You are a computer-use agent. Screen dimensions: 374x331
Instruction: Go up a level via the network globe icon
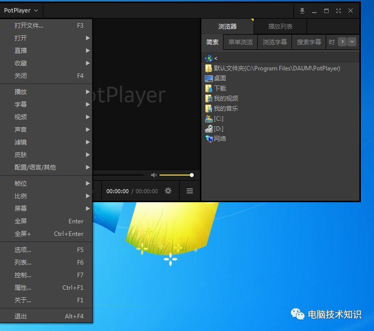coord(209,58)
